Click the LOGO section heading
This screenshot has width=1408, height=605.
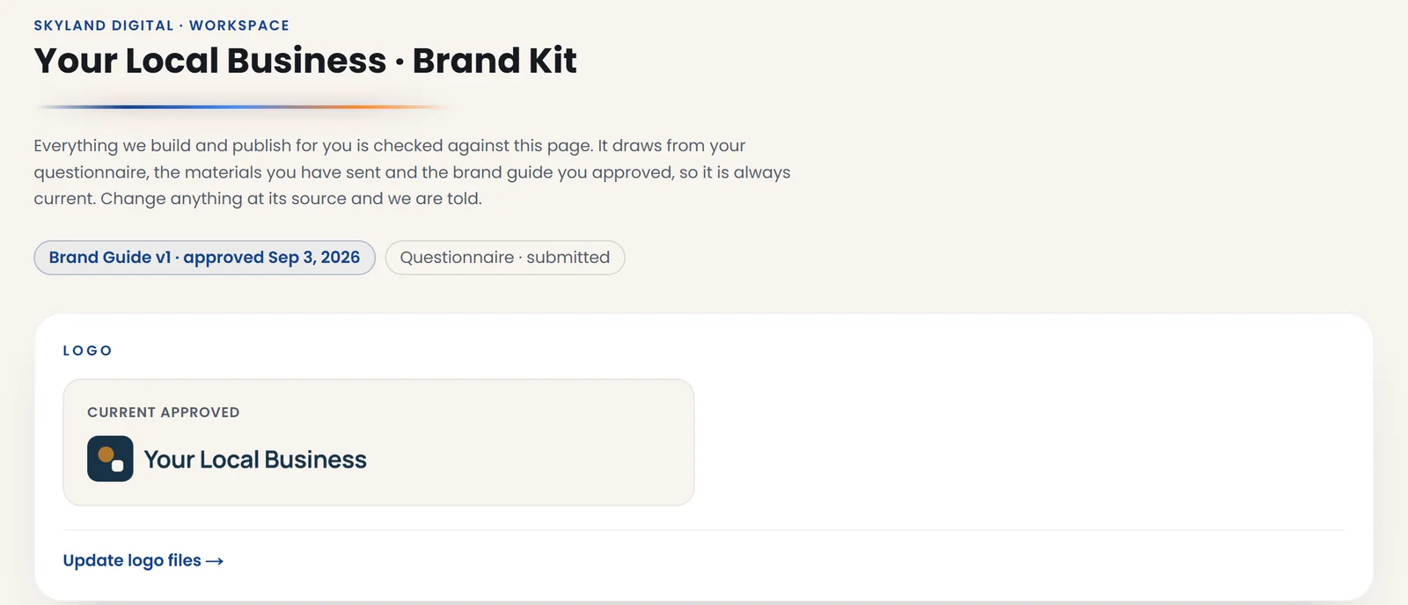pyautogui.click(x=88, y=351)
